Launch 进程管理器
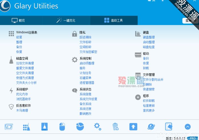This screenshot has width=199, height=140. (x=87, y=83)
